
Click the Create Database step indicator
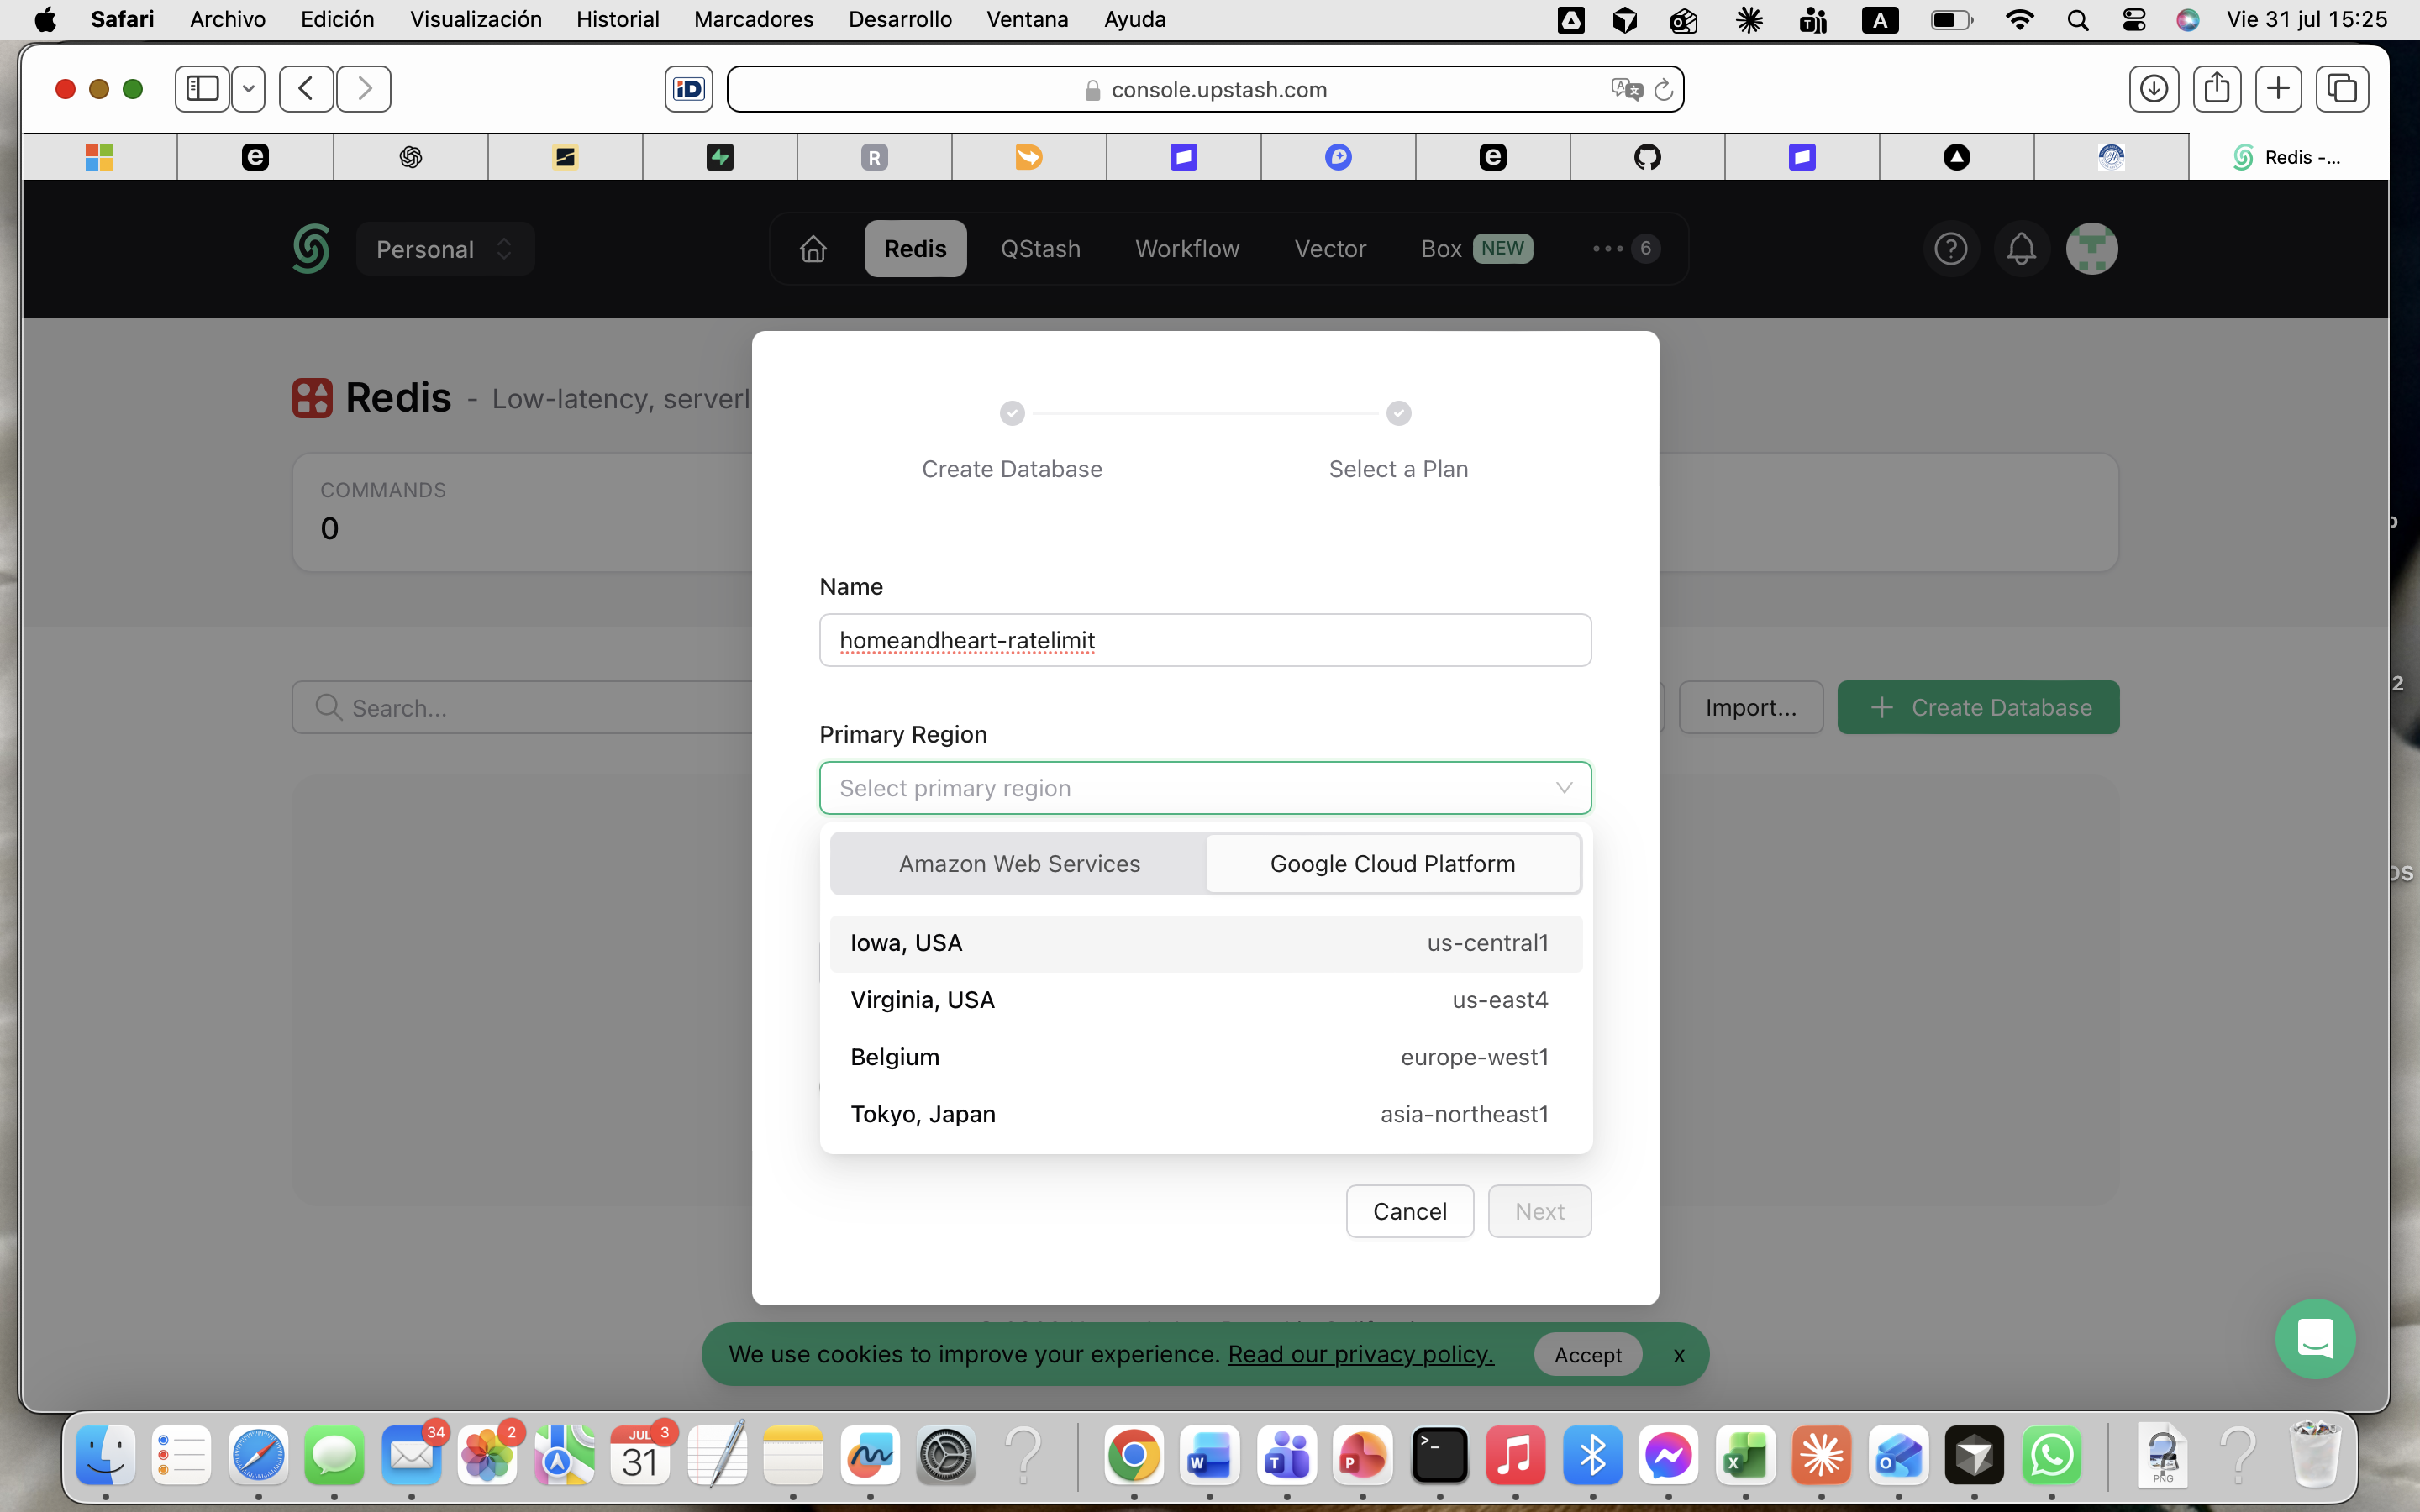pos(1012,441)
